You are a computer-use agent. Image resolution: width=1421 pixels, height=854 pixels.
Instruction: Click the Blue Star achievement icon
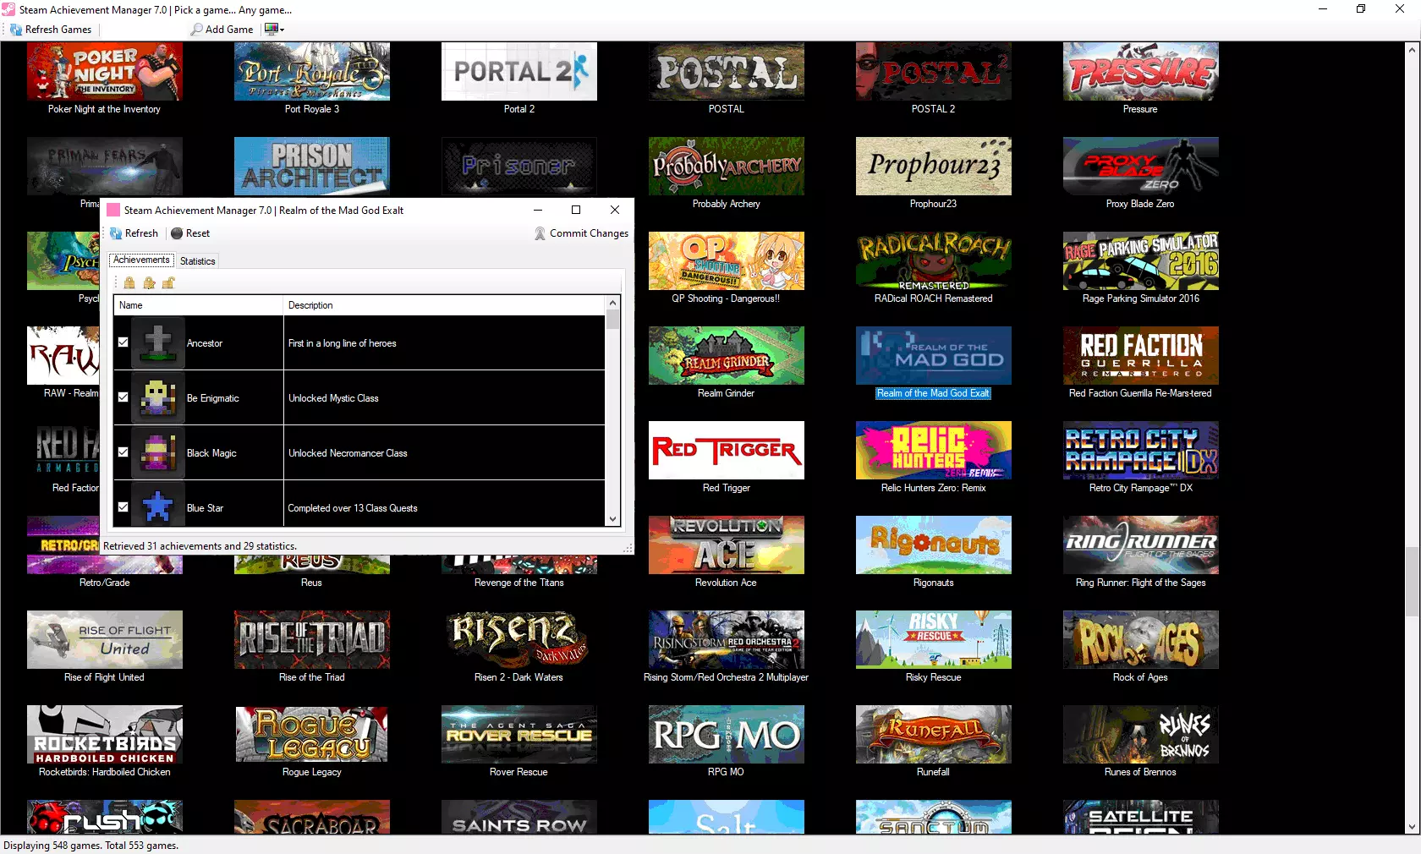[x=157, y=505]
